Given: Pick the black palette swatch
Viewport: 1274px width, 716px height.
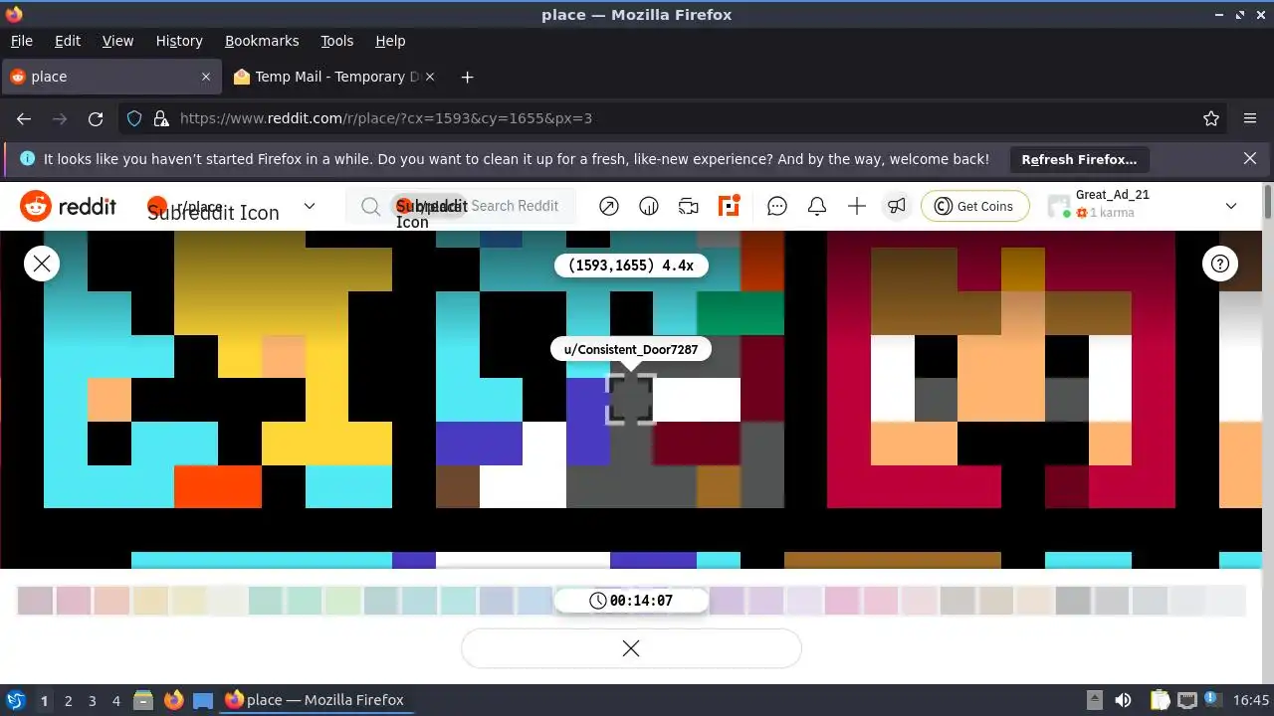Looking at the screenshot, I should pyautogui.click(x=1073, y=601).
